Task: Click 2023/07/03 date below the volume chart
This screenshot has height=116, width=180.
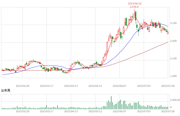Action: [x=144, y=111]
